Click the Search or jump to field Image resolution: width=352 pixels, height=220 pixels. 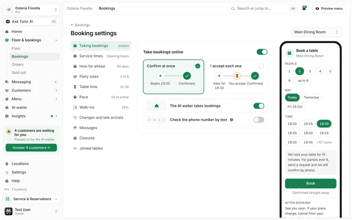point(263,8)
